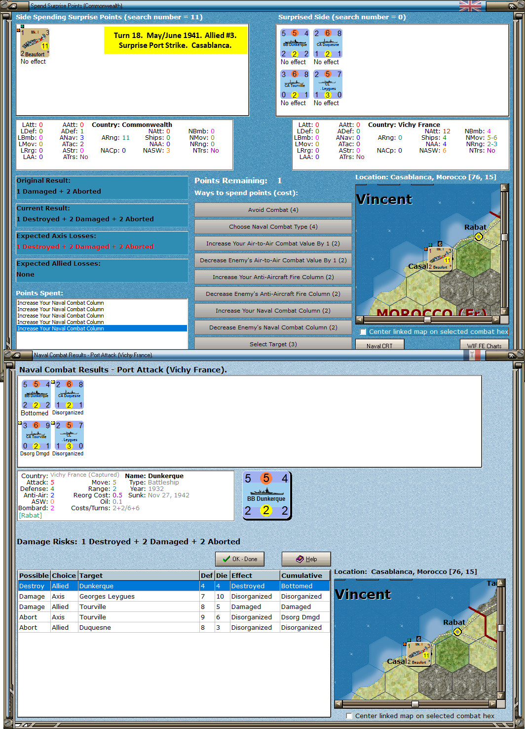525x729 pixels.
Task: Click the results map horizontal scrollbar thumb
Action: pos(415,704)
